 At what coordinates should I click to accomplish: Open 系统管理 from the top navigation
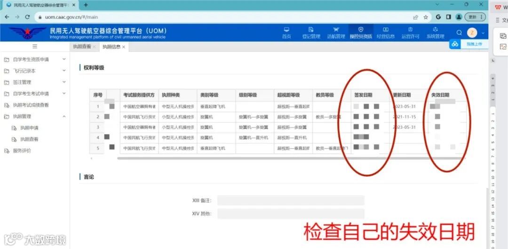[435, 33]
